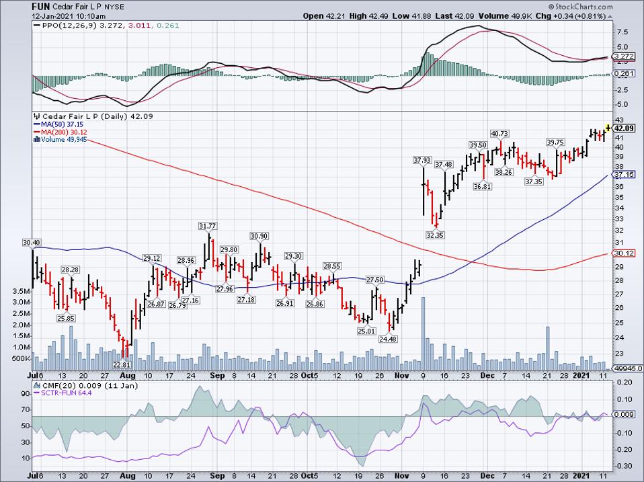Click the yellow last-price marker on the chart

pos(608,127)
